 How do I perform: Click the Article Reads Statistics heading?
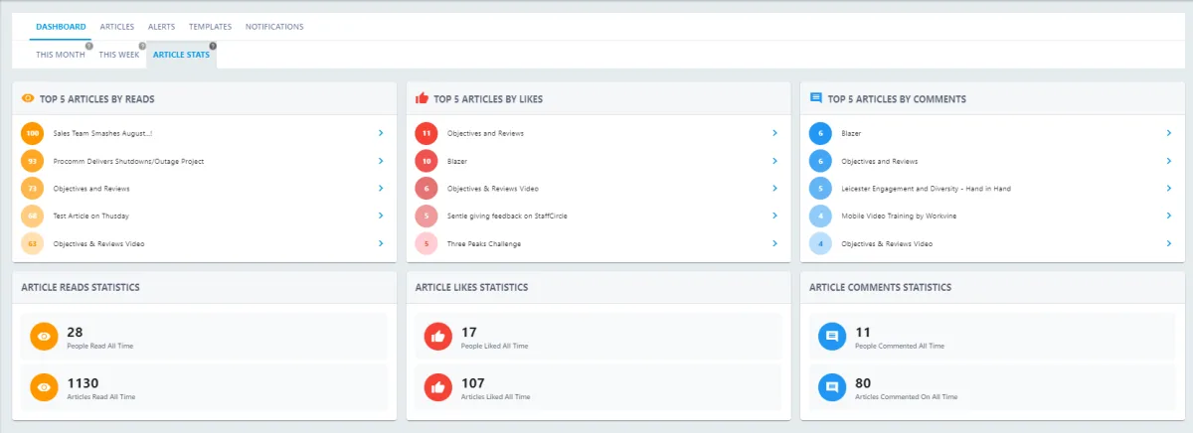click(81, 287)
